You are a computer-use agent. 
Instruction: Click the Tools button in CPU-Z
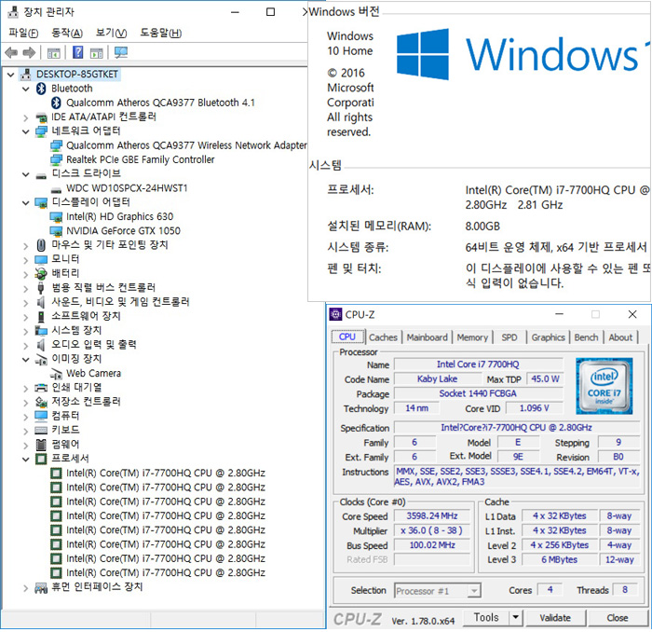tap(486, 617)
